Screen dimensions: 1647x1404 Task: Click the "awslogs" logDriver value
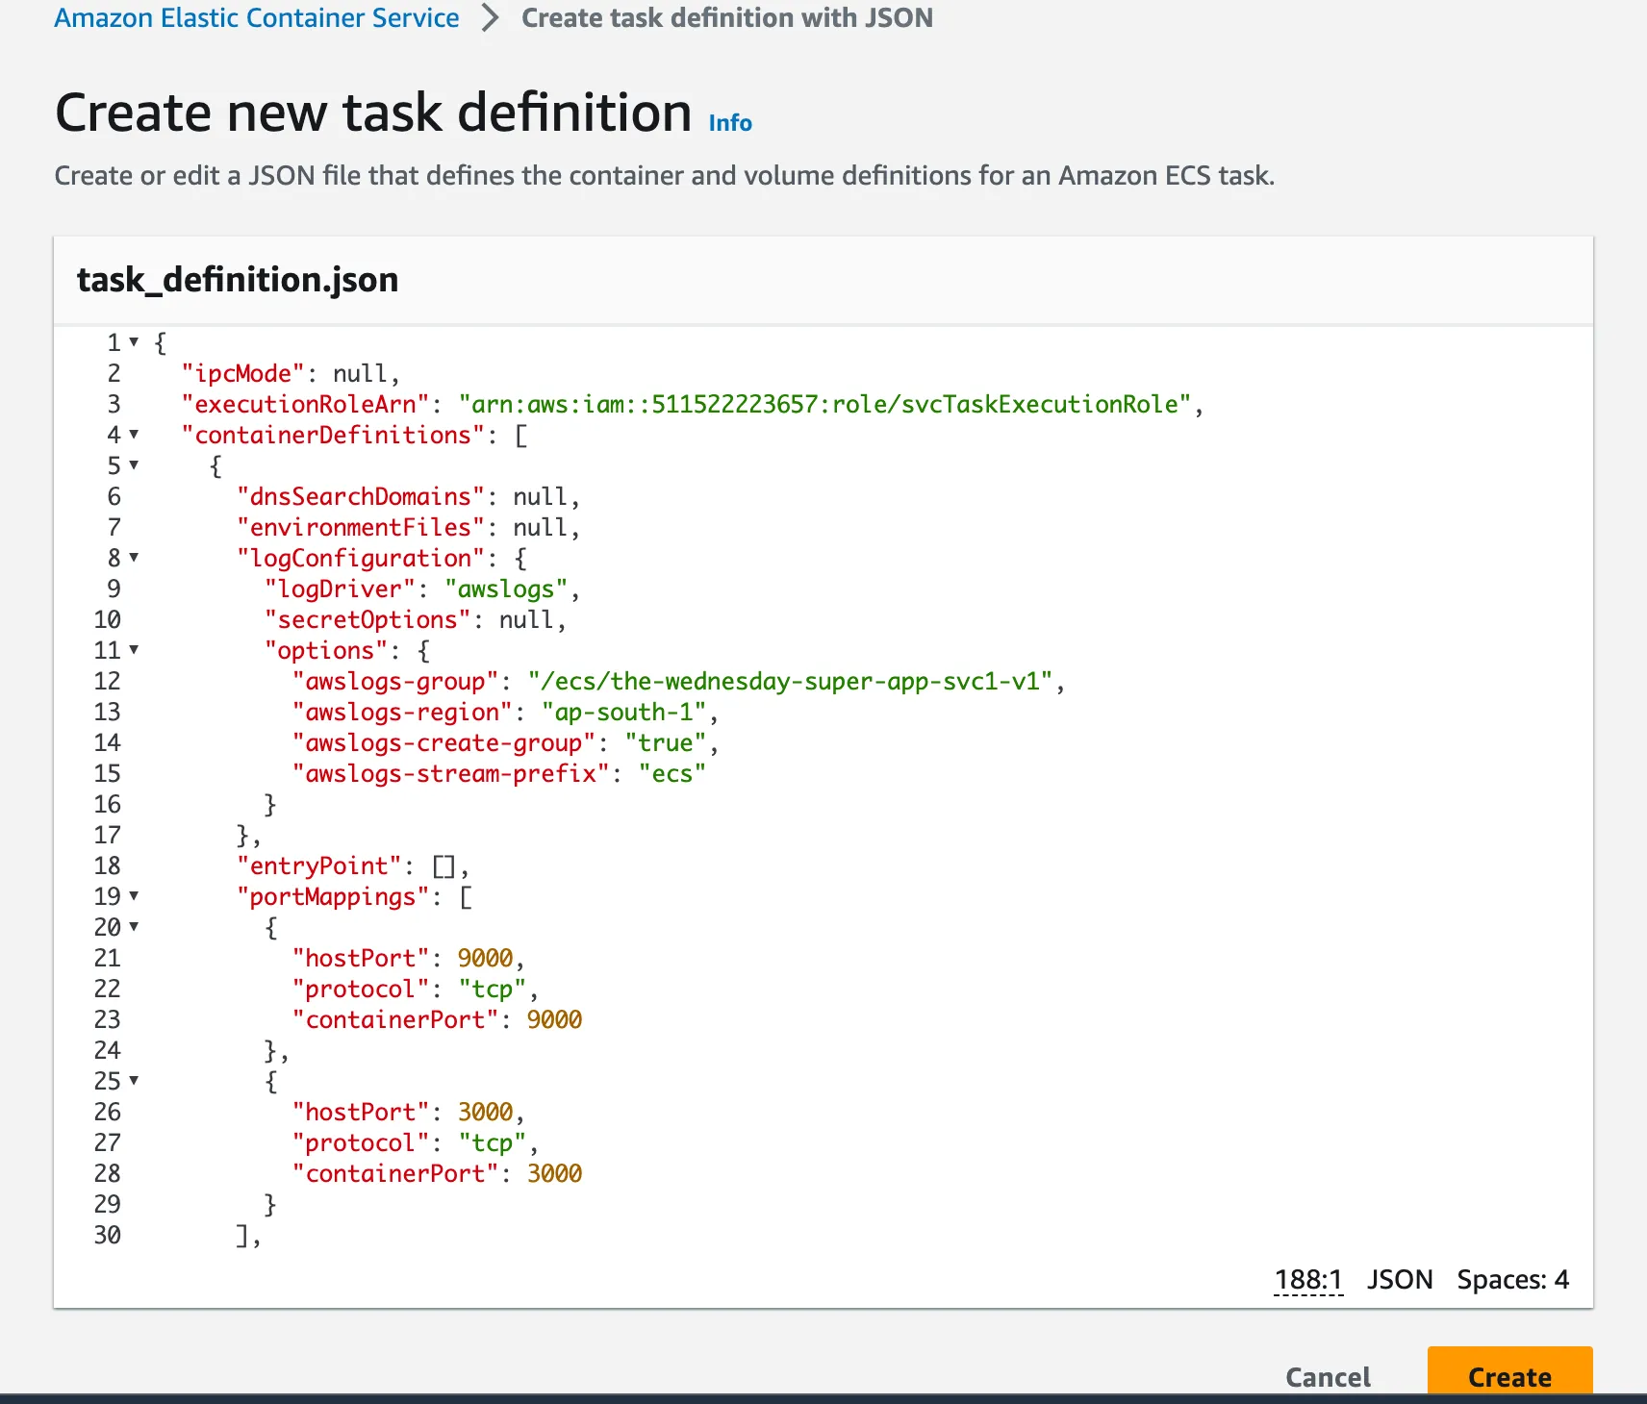(506, 589)
